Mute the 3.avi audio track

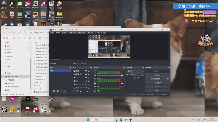[95, 75]
